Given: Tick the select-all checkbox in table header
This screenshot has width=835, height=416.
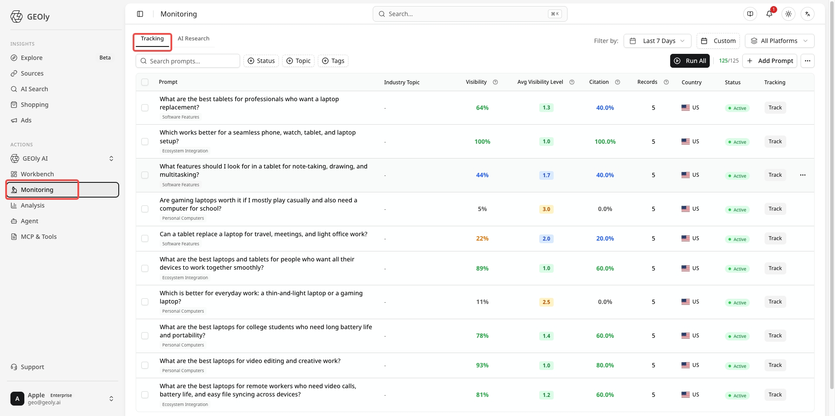Looking at the screenshot, I should click(145, 82).
